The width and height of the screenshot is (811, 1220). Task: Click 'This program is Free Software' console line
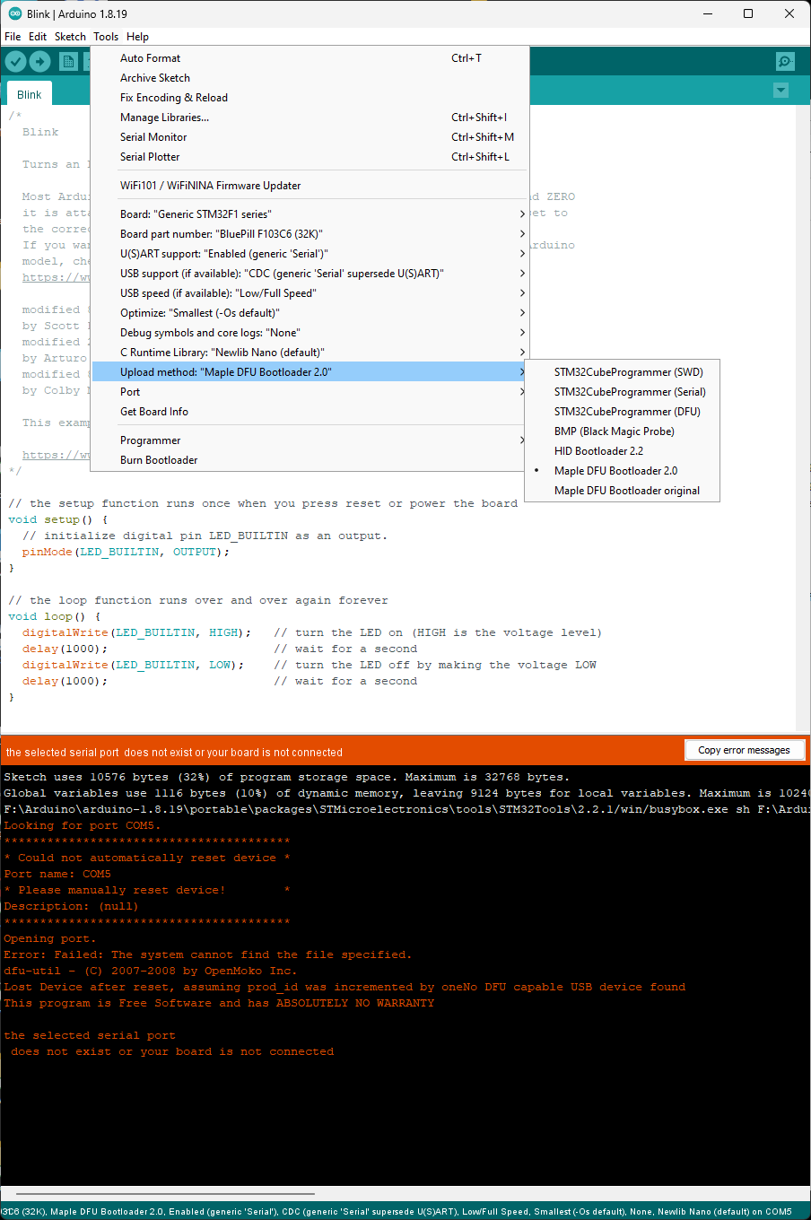pos(219,1004)
